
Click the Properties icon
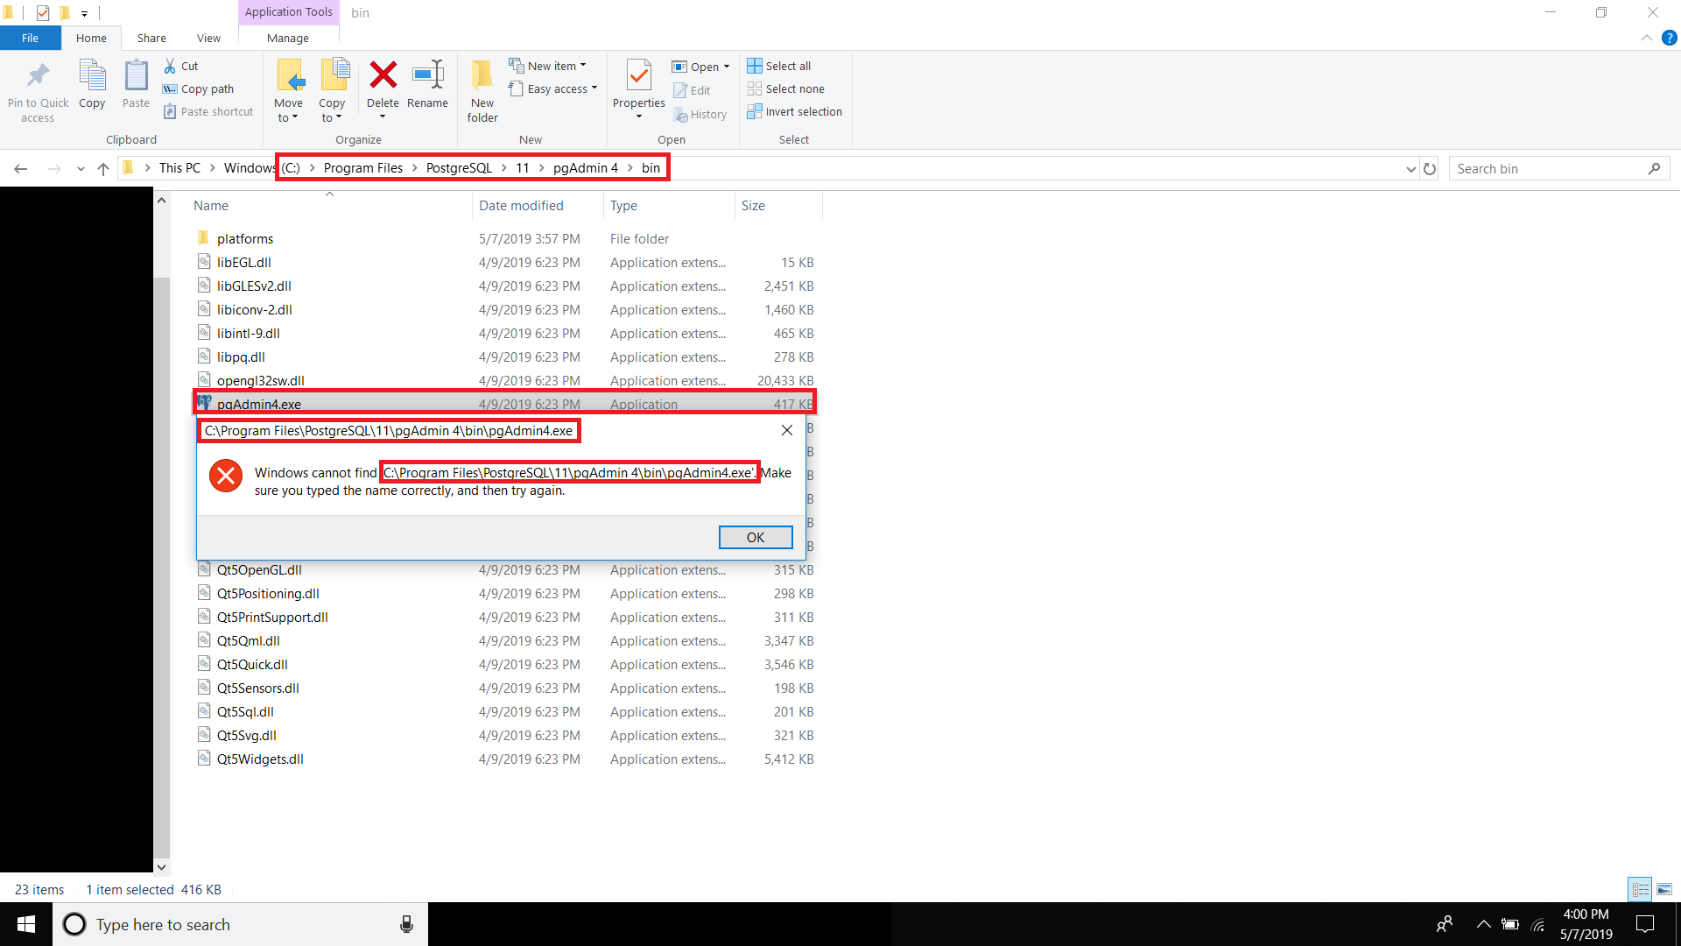[x=638, y=75]
